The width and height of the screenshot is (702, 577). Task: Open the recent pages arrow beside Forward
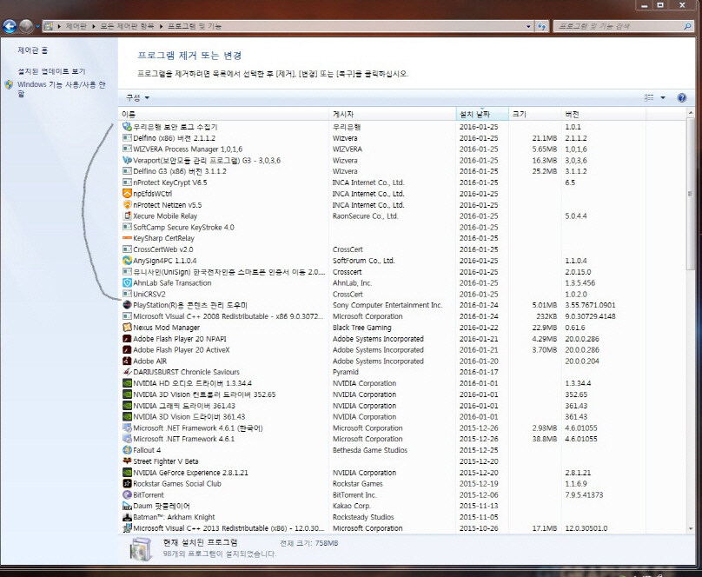(37, 26)
